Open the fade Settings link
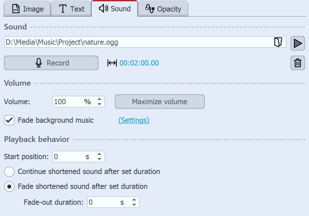 (134, 120)
